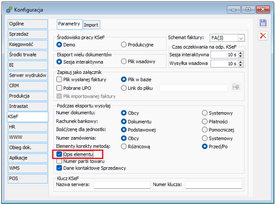Open Środki trwałe configuration section
Viewport: 276px width, 205px height.
point(28,55)
